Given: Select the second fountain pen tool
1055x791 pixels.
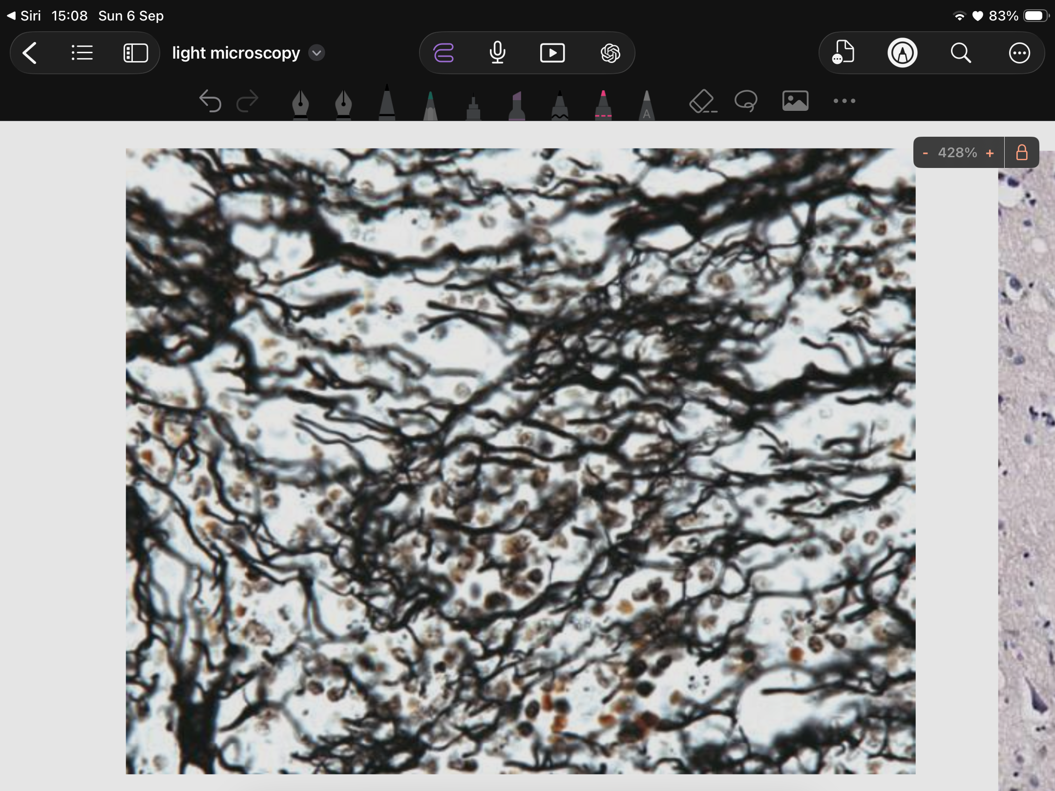Looking at the screenshot, I should 343,104.
